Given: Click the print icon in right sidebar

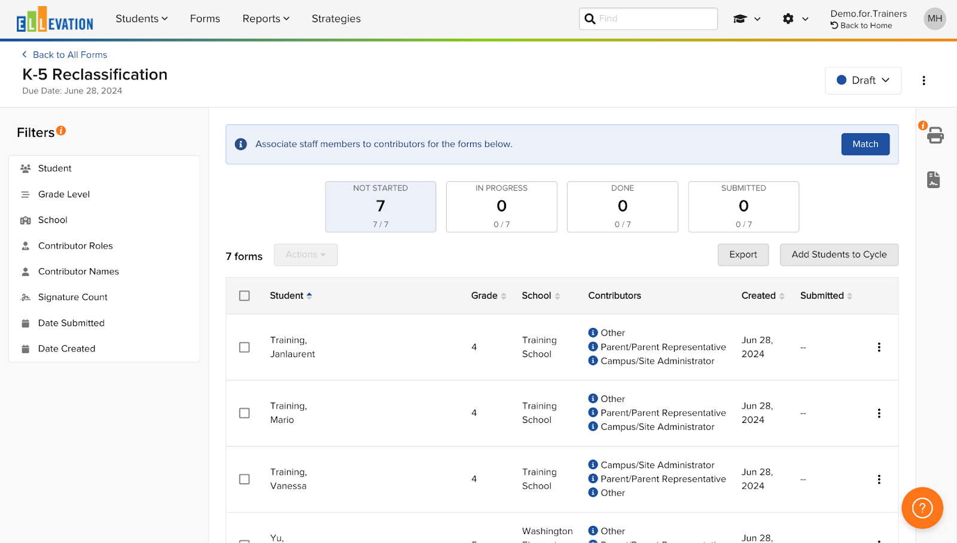Looking at the screenshot, I should coord(935,136).
